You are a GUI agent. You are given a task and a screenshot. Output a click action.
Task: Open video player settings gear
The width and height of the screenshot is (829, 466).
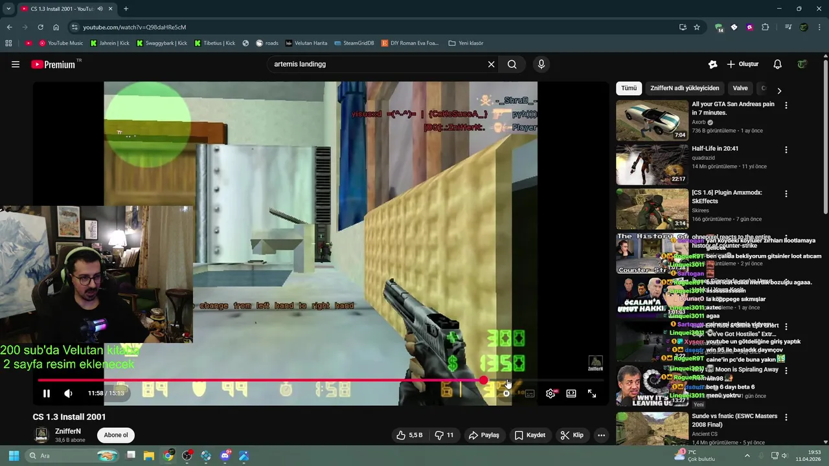[x=551, y=394]
